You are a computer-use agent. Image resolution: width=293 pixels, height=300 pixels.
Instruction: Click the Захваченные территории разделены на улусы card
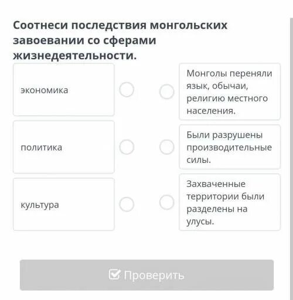[230, 202]
